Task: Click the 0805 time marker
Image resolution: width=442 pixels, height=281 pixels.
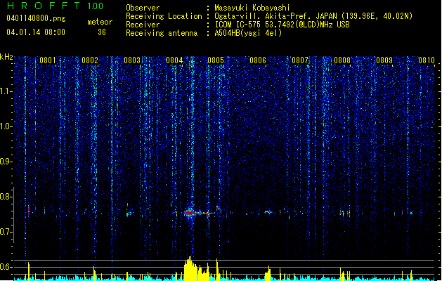Action: pyautogui.click(x=216, y=60)
